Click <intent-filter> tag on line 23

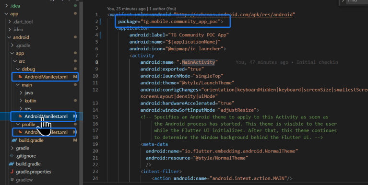(x=161, y=172)
